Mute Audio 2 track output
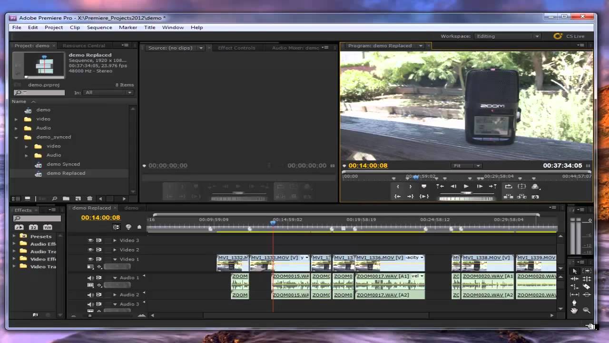 [x=90, y=295]
